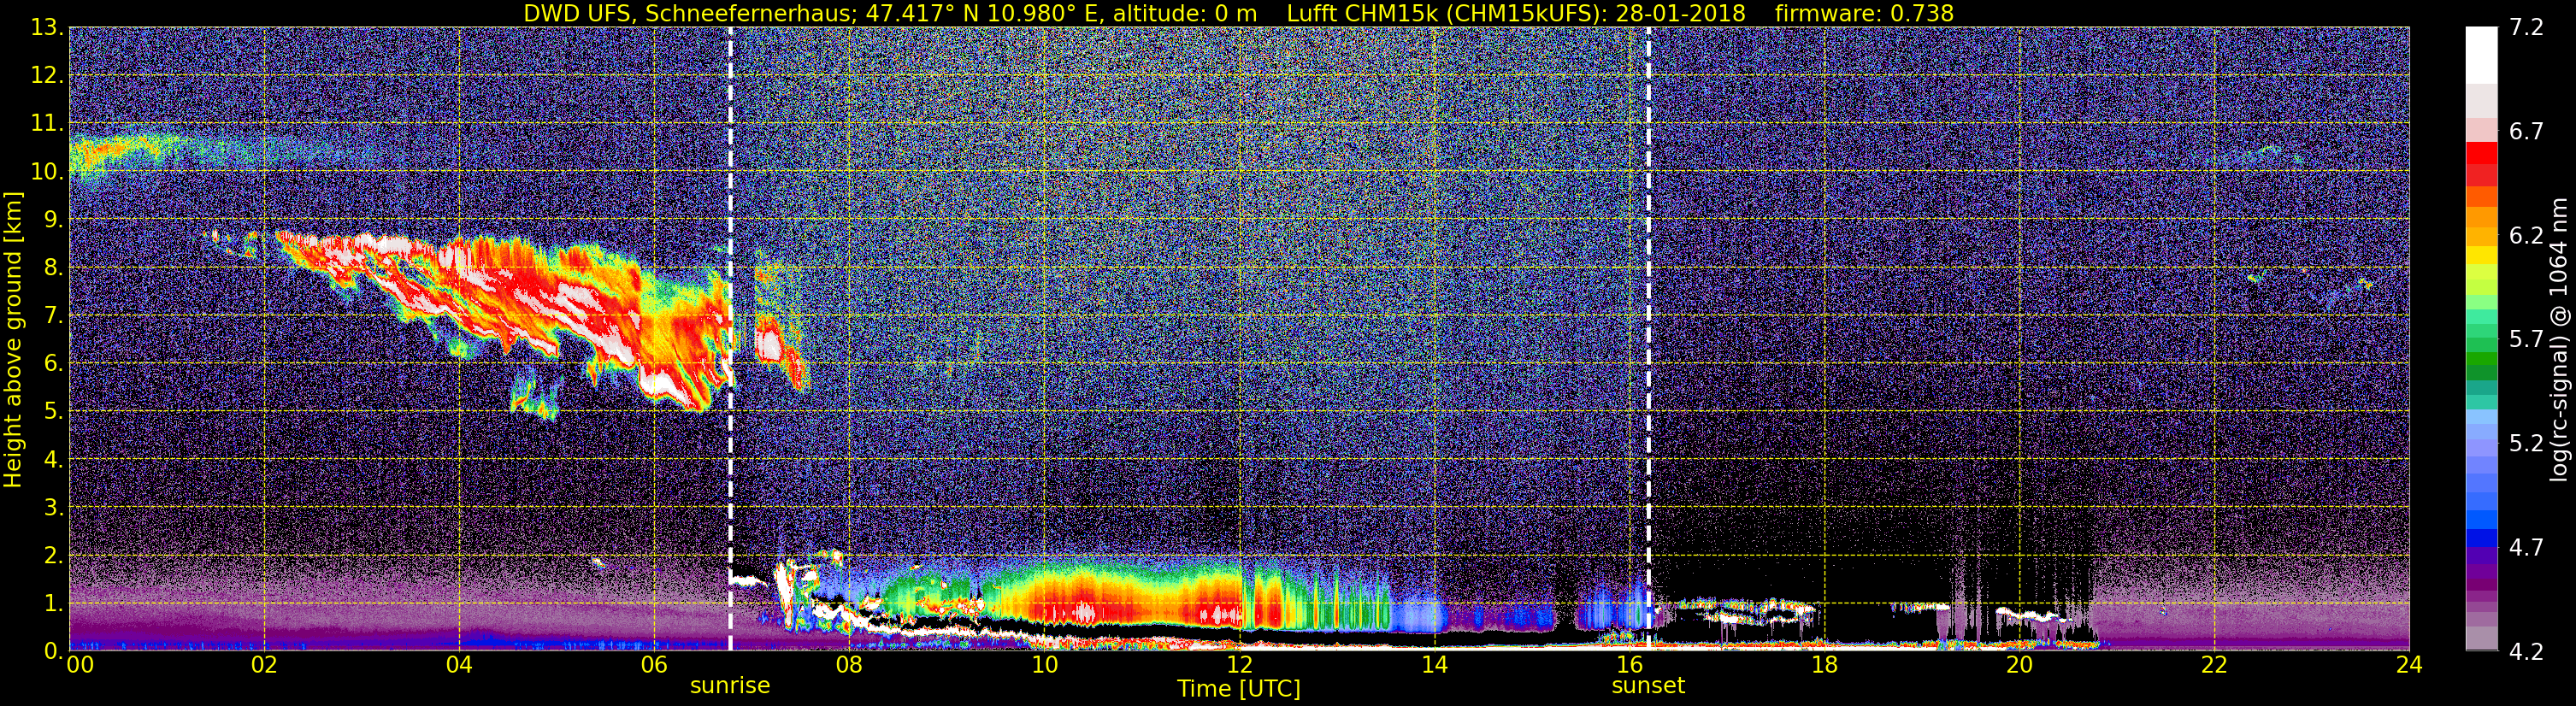Click the '12' time axis tick label
The height and width of the screenshot is (706, 2576).
[x=1239, y=666]
